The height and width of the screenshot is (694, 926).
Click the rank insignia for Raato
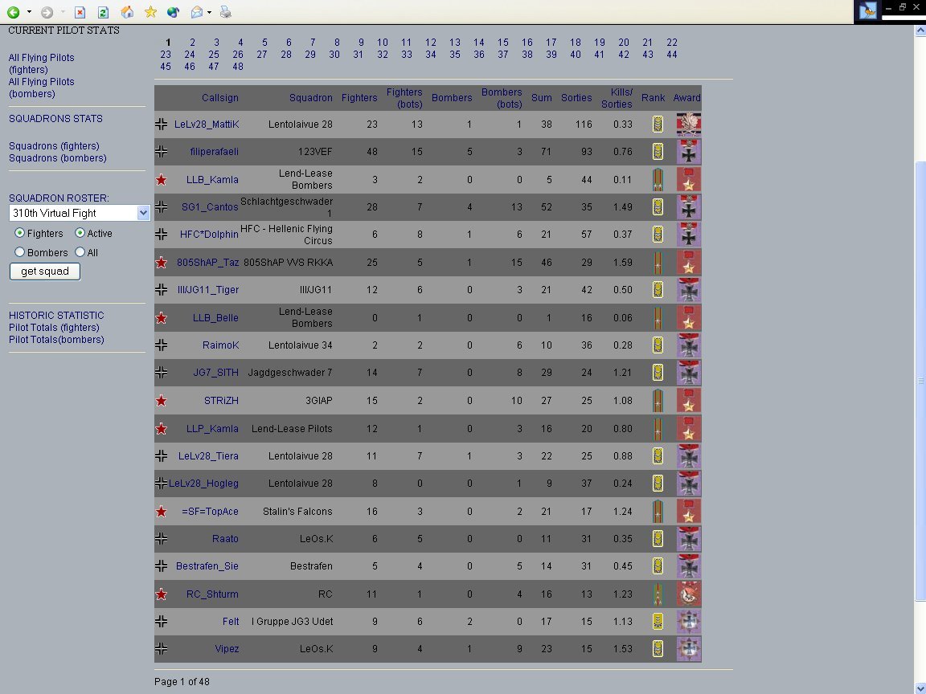658,539
